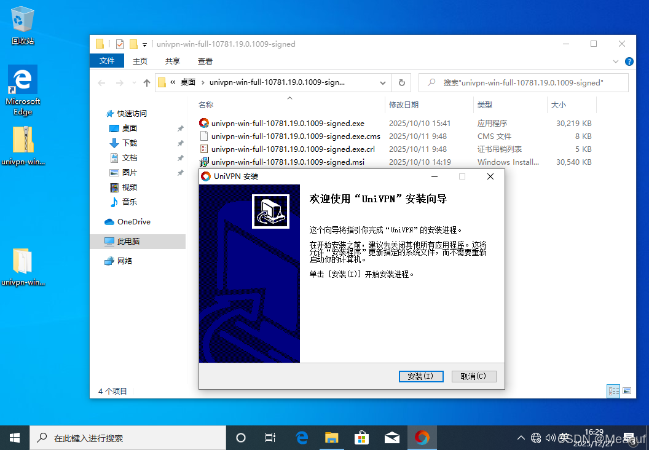649x450 pixels.
Task: Show hidden tray icons chevron
Action: (x=521, y=438)
